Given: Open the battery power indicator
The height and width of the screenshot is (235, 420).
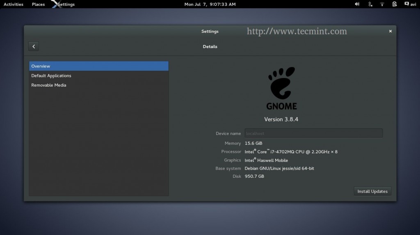Looking at the screenshot, I should point(394,4).
